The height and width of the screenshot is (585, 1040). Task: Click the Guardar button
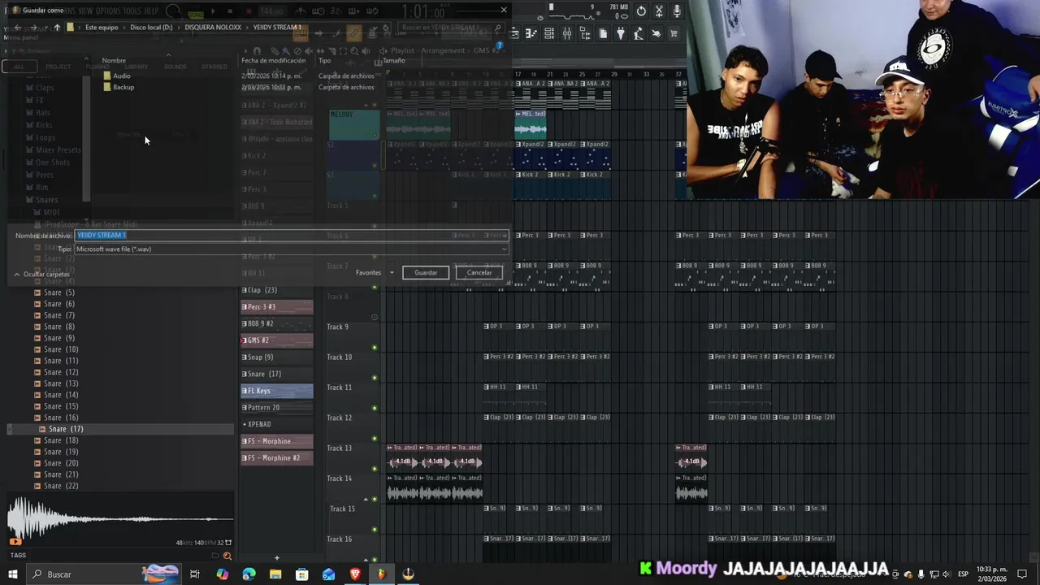click(x=426, y=273)
